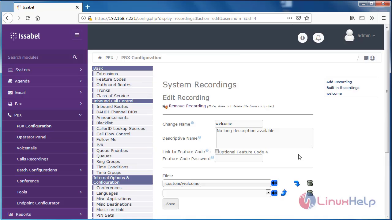Open Music on Hold settings

pyautogui.click(x=110, y=210)
